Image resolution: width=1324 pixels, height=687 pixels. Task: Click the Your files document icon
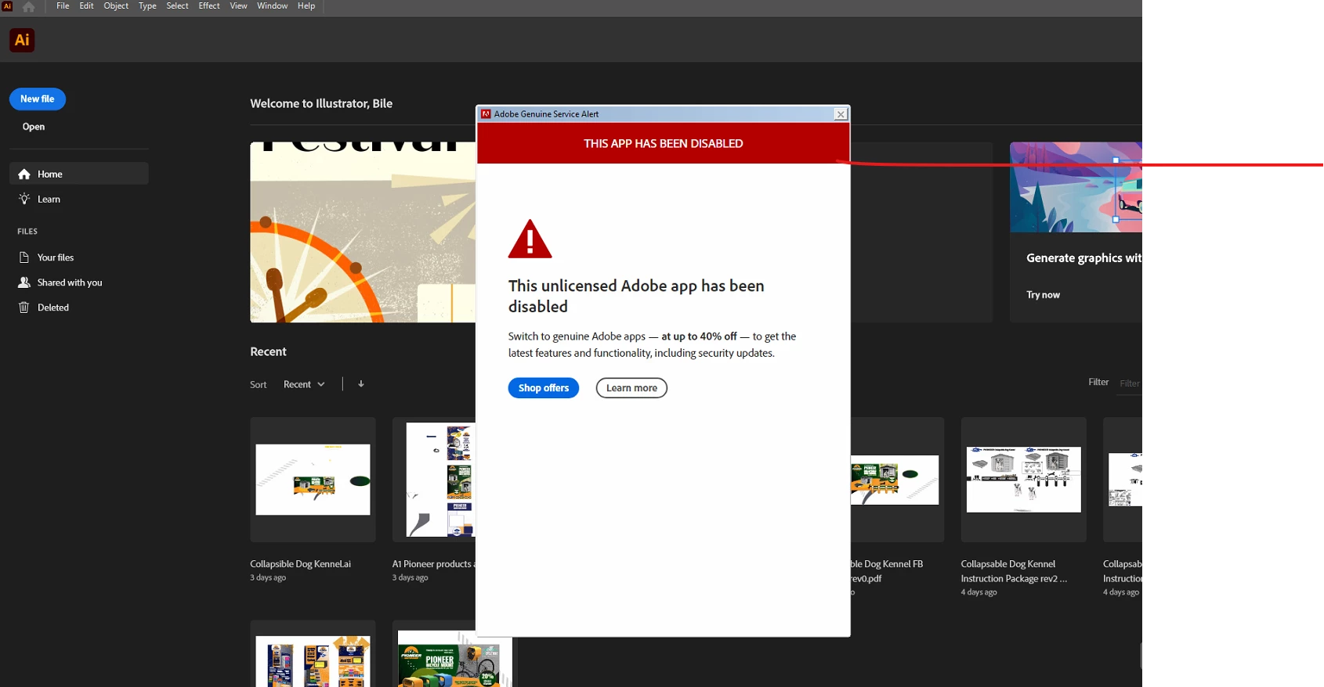[24, 257]
